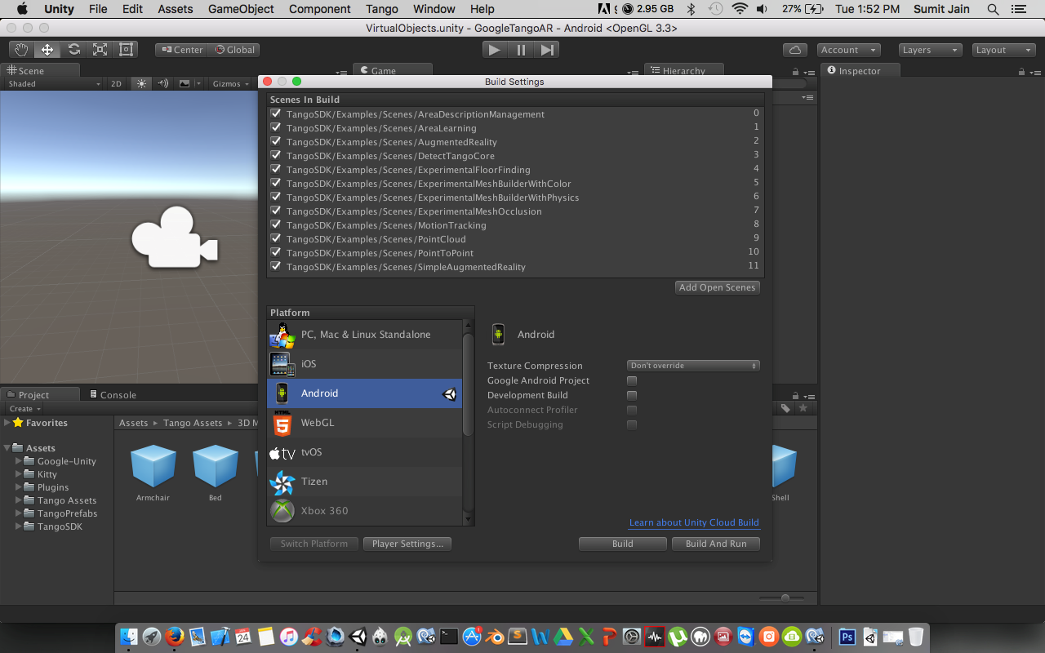Select the Rect transform tool

click(x=126, y=50)
